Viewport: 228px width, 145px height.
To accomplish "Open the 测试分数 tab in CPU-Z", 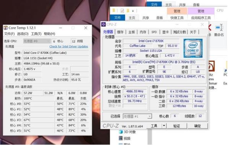I will click(179, 32).
